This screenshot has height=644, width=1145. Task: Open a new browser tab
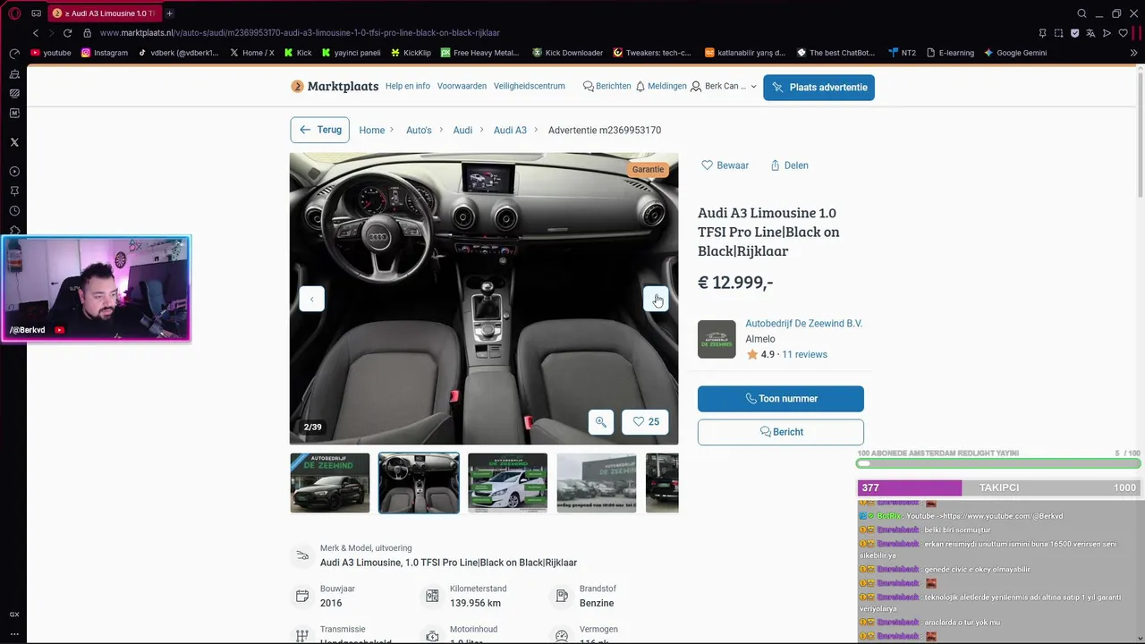tap(169, 13)
